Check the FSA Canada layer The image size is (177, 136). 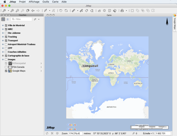point(6,67)
